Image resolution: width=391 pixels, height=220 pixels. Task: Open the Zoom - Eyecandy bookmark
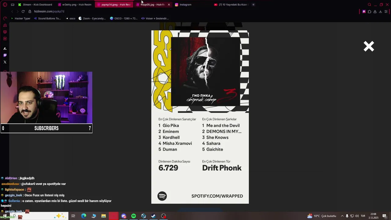(92, 18)
